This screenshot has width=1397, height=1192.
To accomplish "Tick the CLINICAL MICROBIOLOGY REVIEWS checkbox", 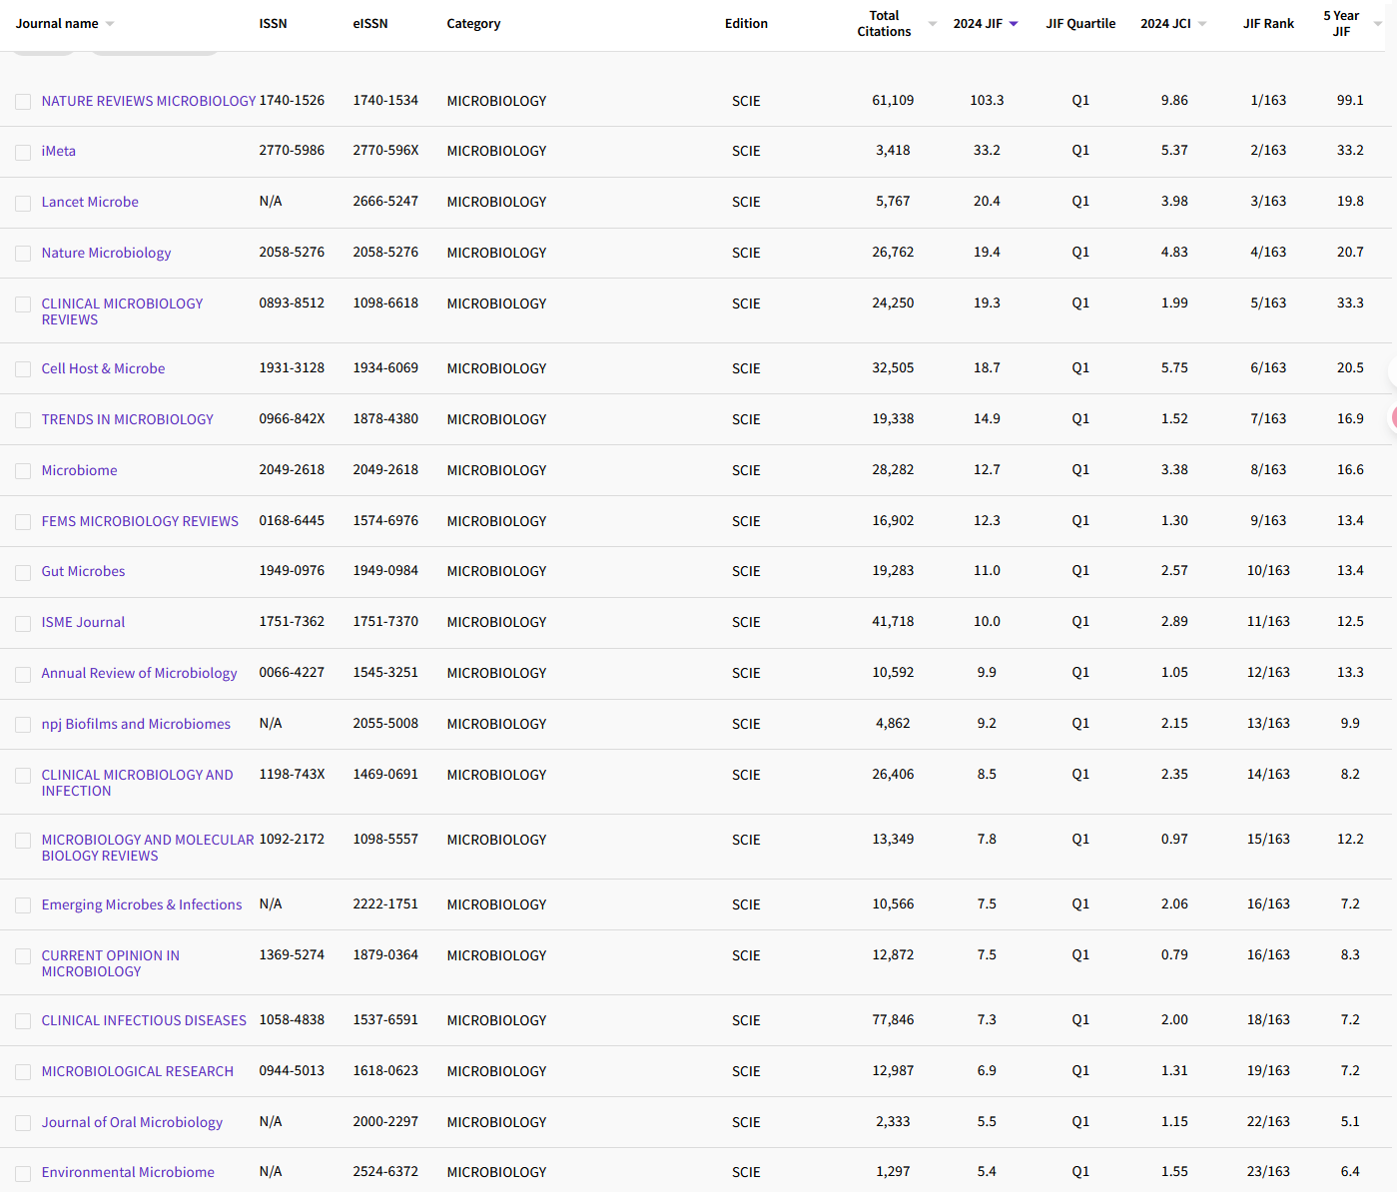I will click(x=23, y=304).
